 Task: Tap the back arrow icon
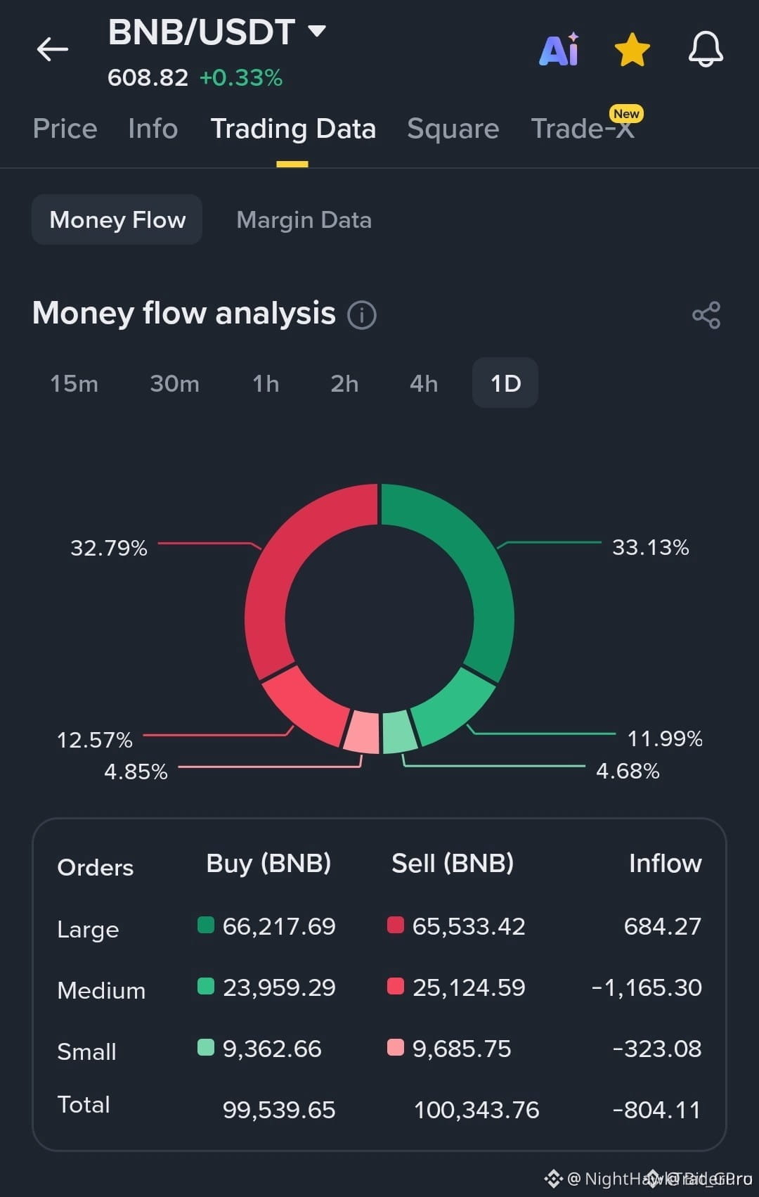click(x=52, y=49)
